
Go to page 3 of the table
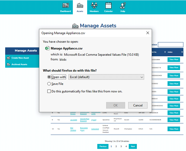[x=121, y=146]
